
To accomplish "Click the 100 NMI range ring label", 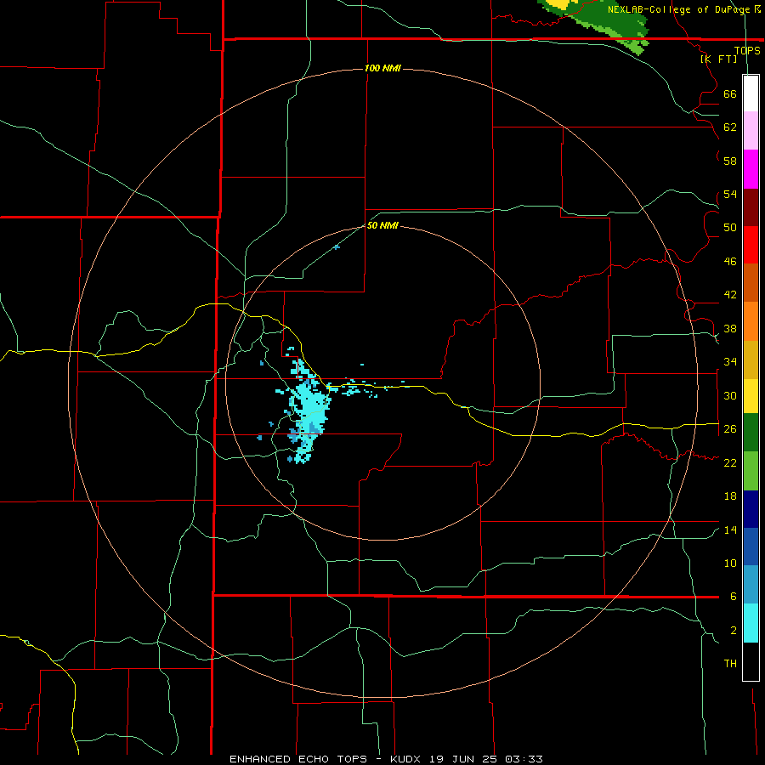I will tap(382, 68).
